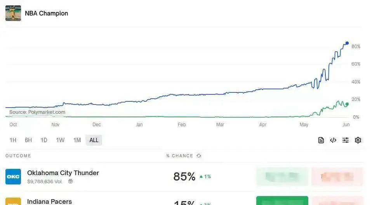Click the NBA Champion market thumbnail

pos(13,13)
